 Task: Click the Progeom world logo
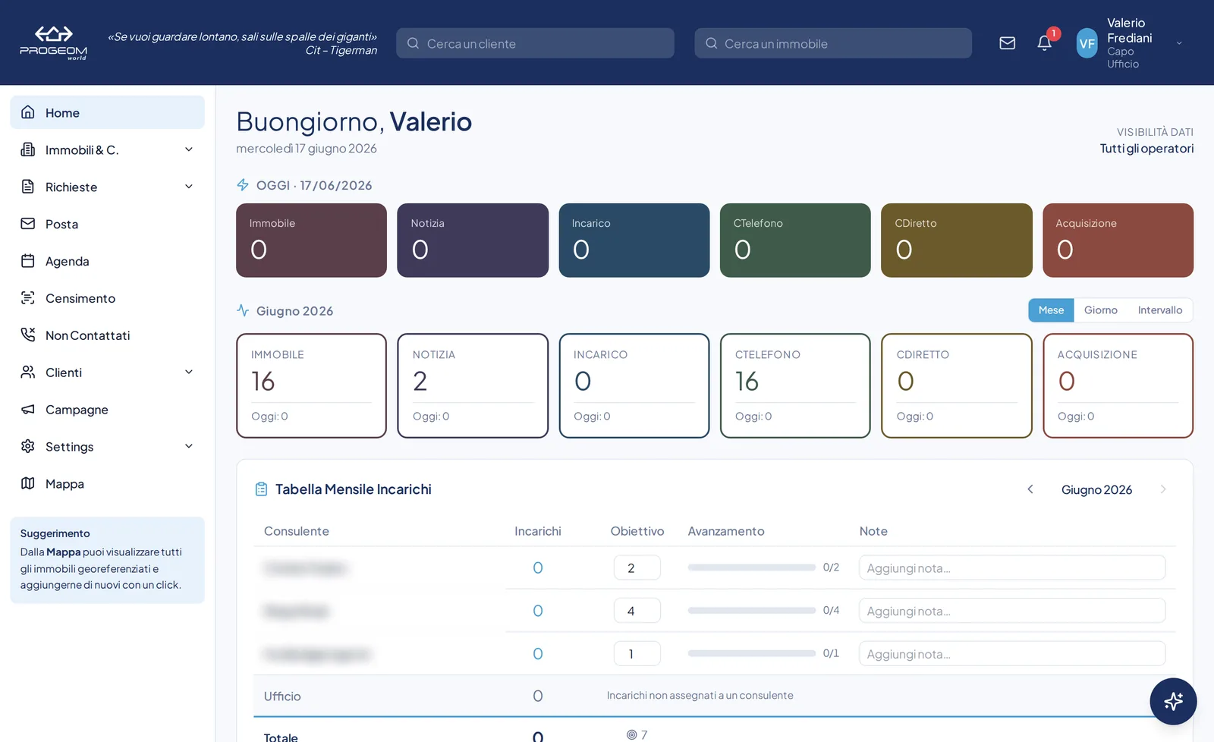53,42
